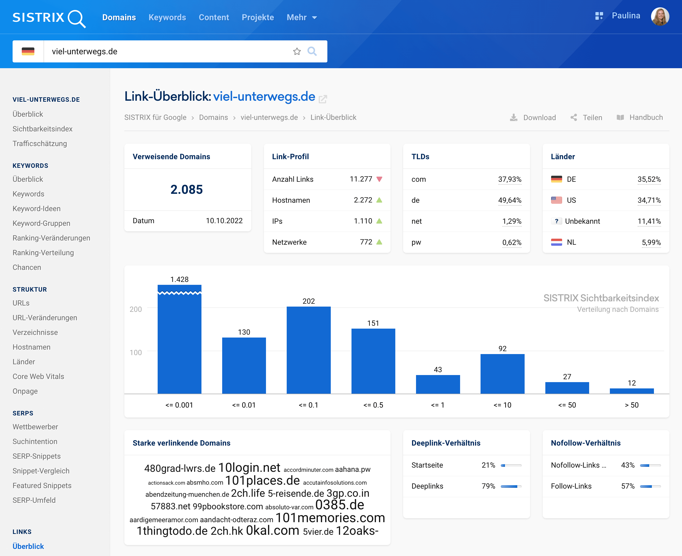Screen dimensions: 682x556
Task: Open external link icon next to viel-unterwegs.de
Action: click(323, 99)
